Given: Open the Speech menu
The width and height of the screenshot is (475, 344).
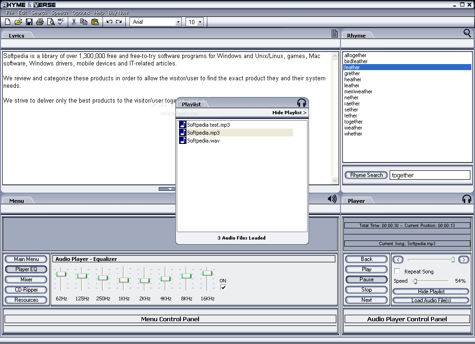Looking at the screenshot, I should [59, 13].
